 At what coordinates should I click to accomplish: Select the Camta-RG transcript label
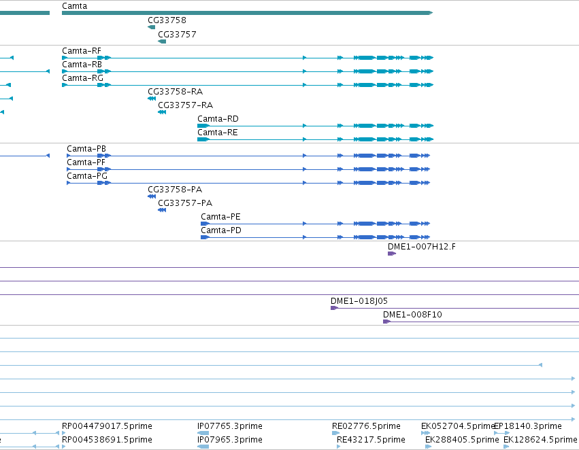(x=82, y=78)
